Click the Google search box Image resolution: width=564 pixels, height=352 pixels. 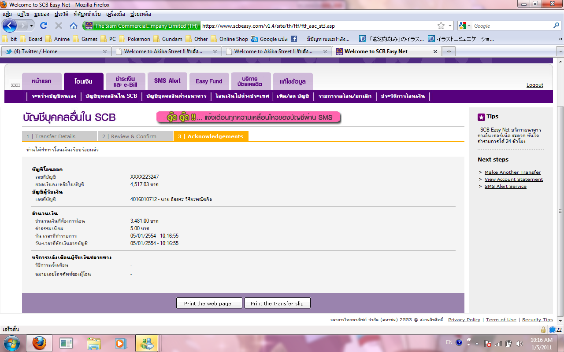pos(512,26)
